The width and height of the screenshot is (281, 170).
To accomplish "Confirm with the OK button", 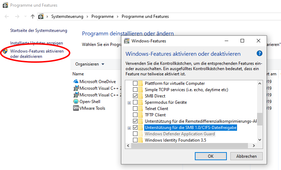I will pyautogui.click(x=211, y=156).
